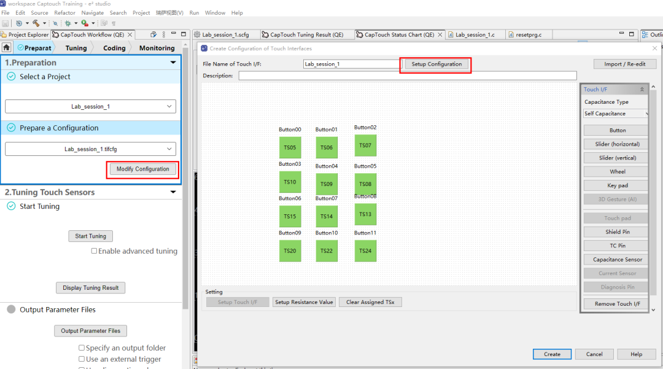Image resolution: width=663 pixels, height=369 pixels.
Task: Select the TS24 touch sensor block
Action: (365, 251)
